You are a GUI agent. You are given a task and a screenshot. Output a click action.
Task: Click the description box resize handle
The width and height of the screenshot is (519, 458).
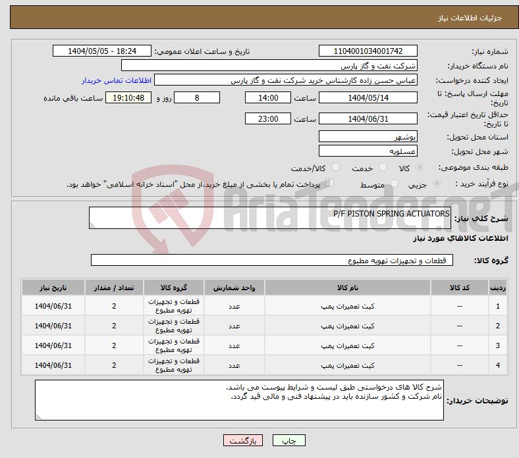pyautogui.click(x=92, y=226)
